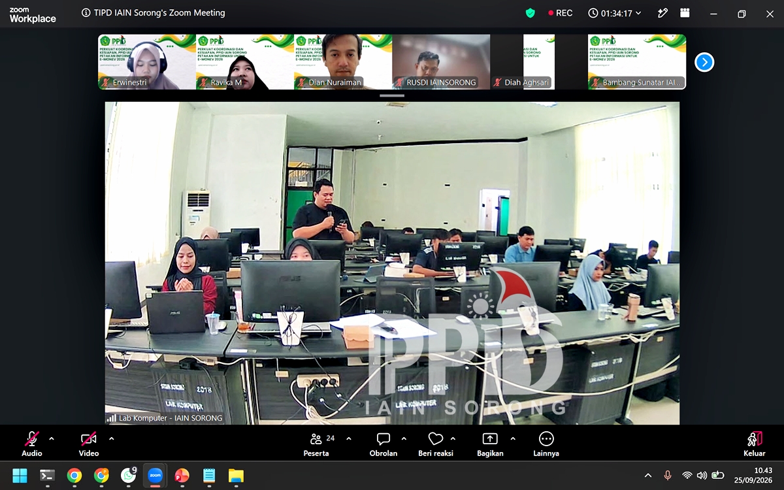Click the green encryption shield icon

tap(531, 13)
